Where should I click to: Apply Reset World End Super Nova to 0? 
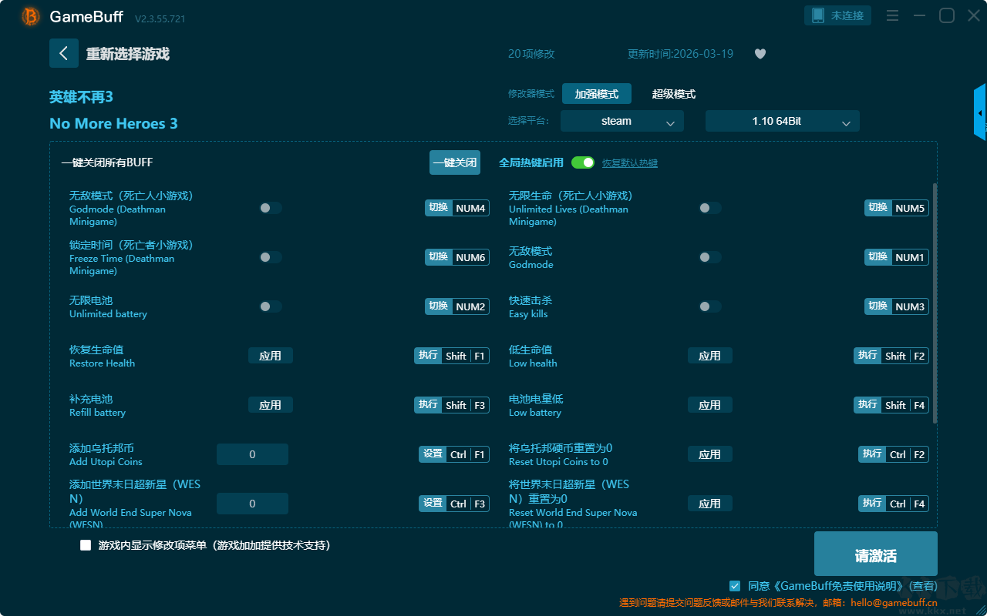tap(710, 504)
